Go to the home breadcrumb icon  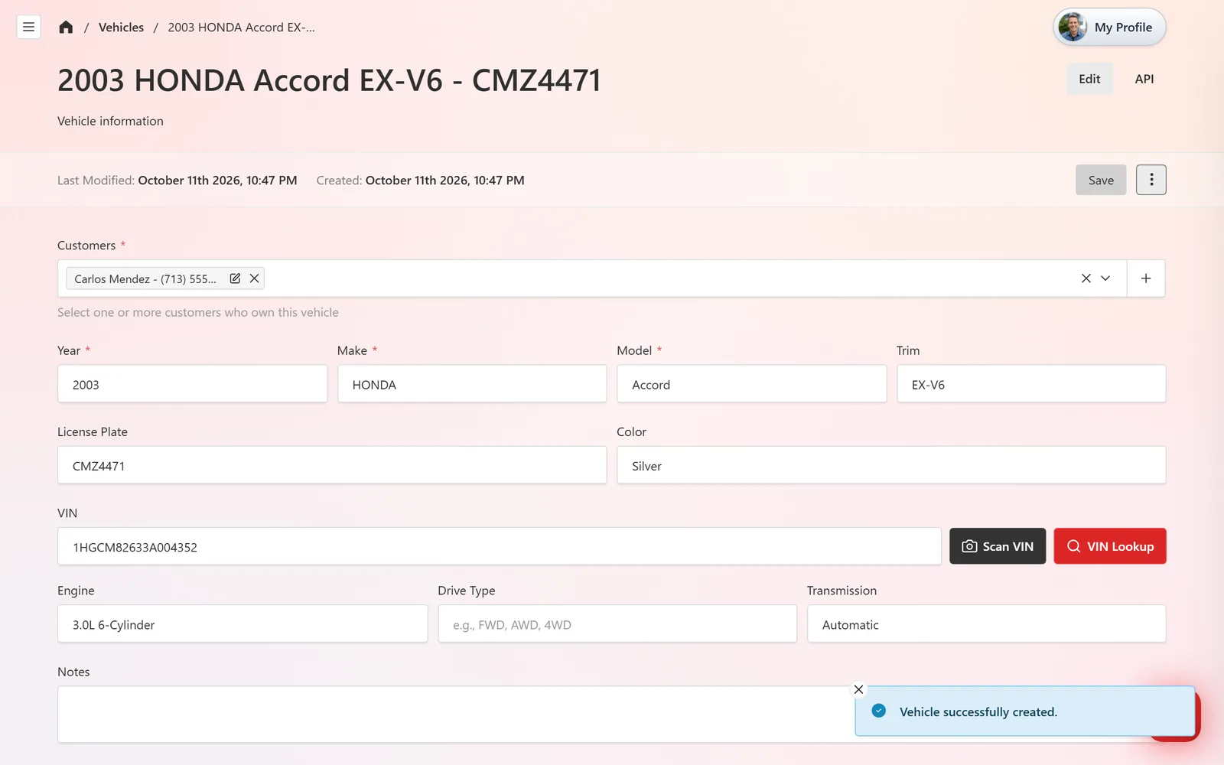(66, 27)
